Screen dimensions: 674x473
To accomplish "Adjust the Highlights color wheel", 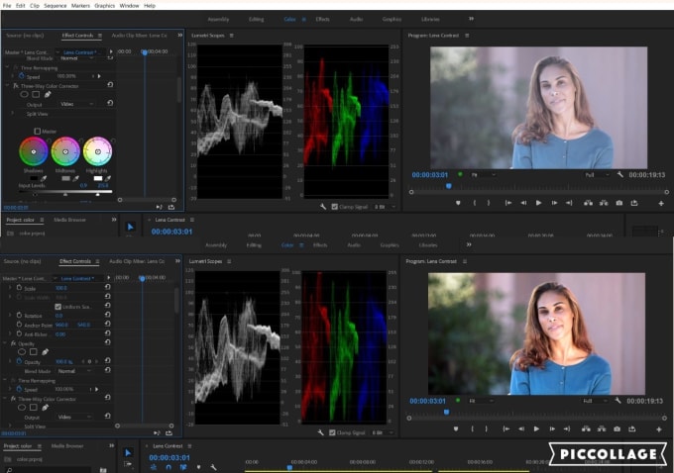I will [x=97, y=151].
